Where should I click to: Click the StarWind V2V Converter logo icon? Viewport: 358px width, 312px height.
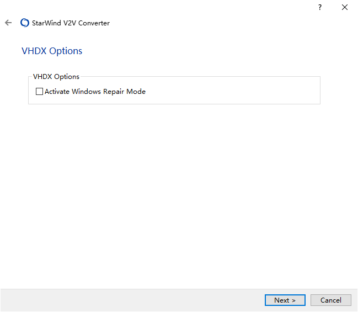pyautogui.click(x=25, y=23)
